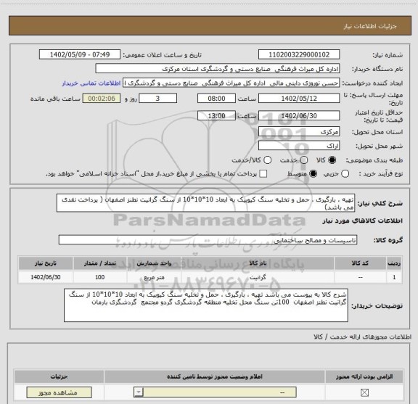
Task: Click the اطلاعات مجوزهای ارائه خدمت / کالا heading
Action: point(362,337)
